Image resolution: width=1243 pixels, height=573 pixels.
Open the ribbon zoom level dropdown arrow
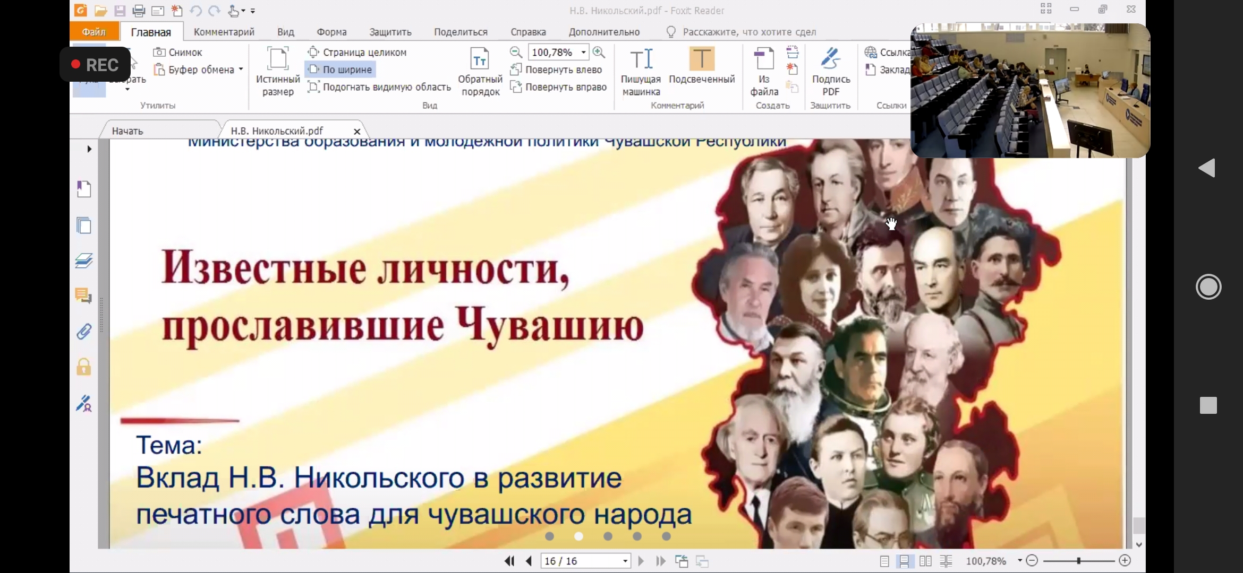pos(583,52)
